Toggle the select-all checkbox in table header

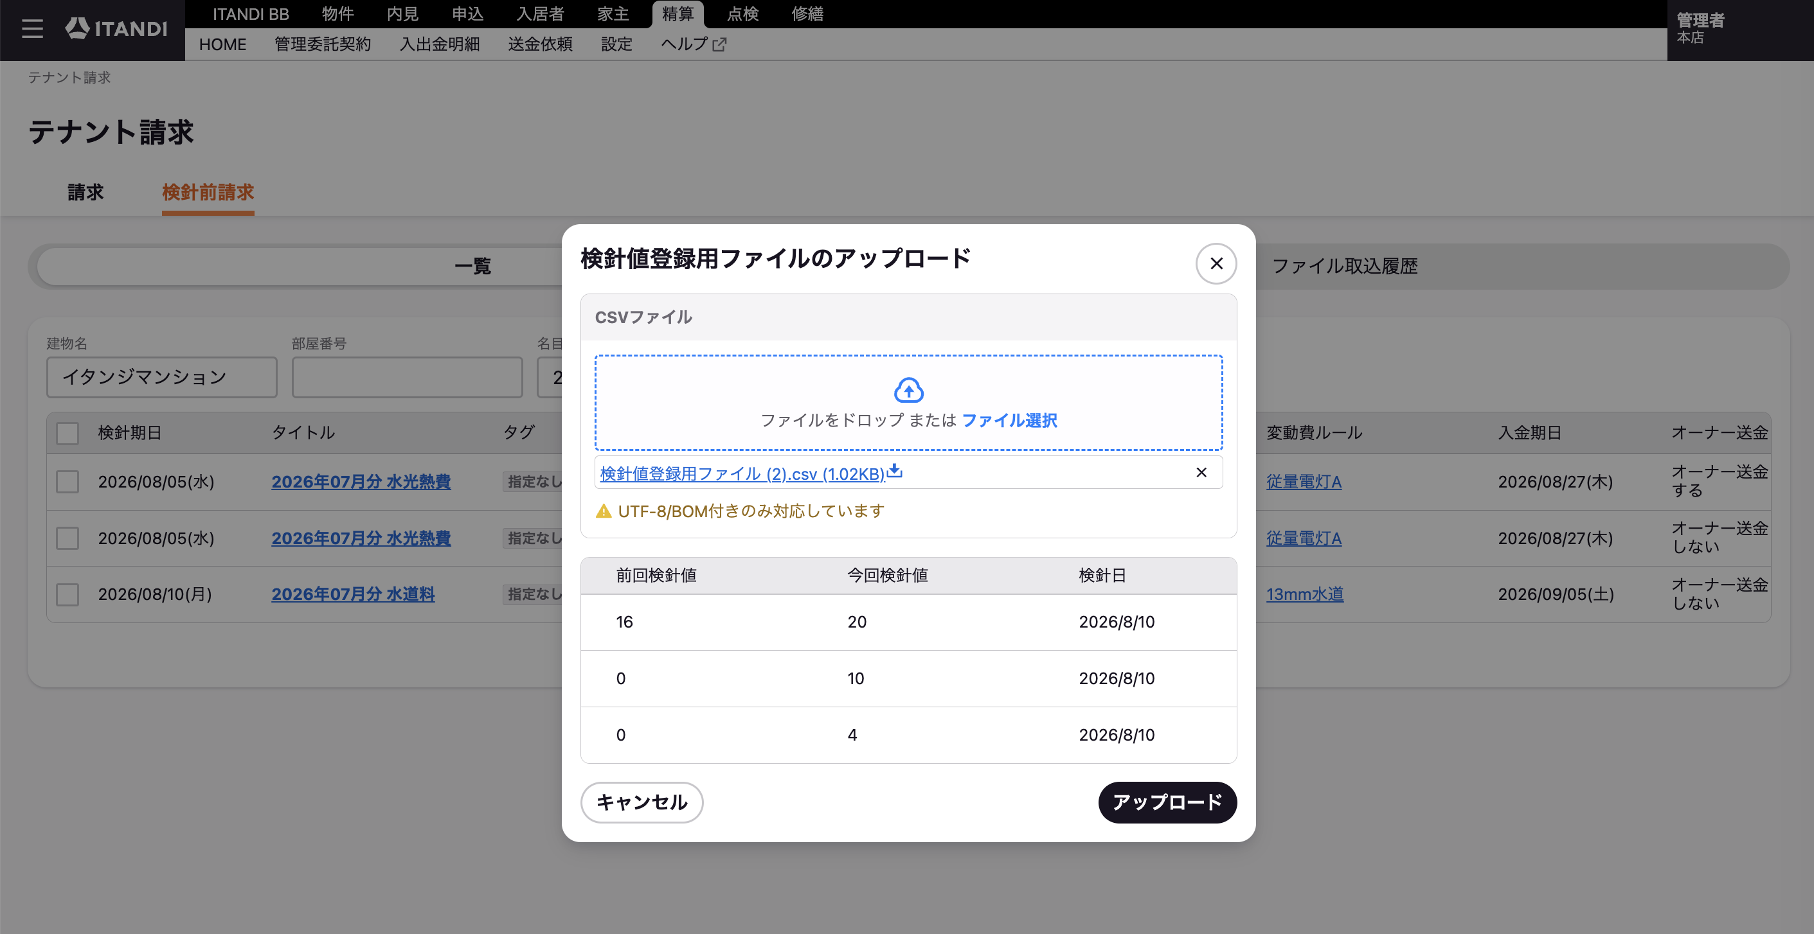[x=67, y=433]
